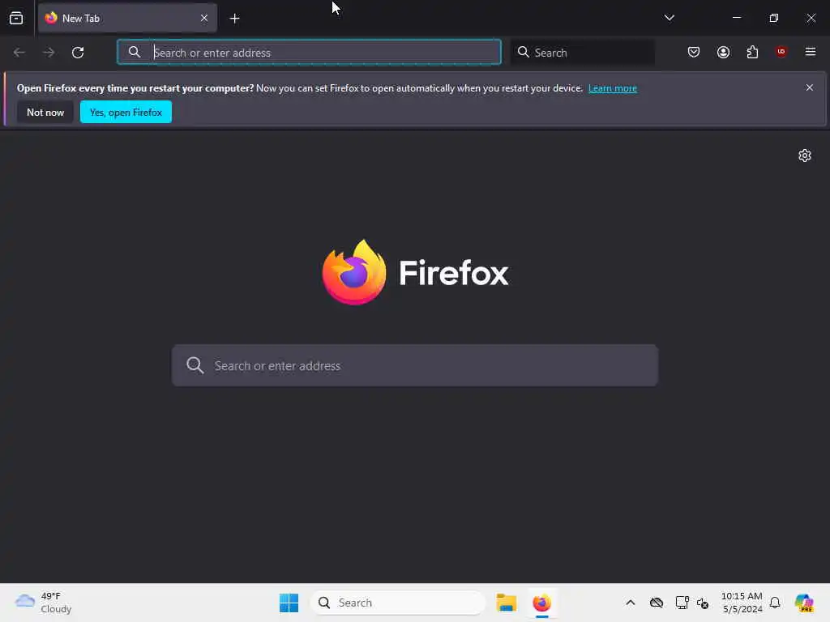
Task: Open File Explorer from taskbar
Action: coord(507,603)
